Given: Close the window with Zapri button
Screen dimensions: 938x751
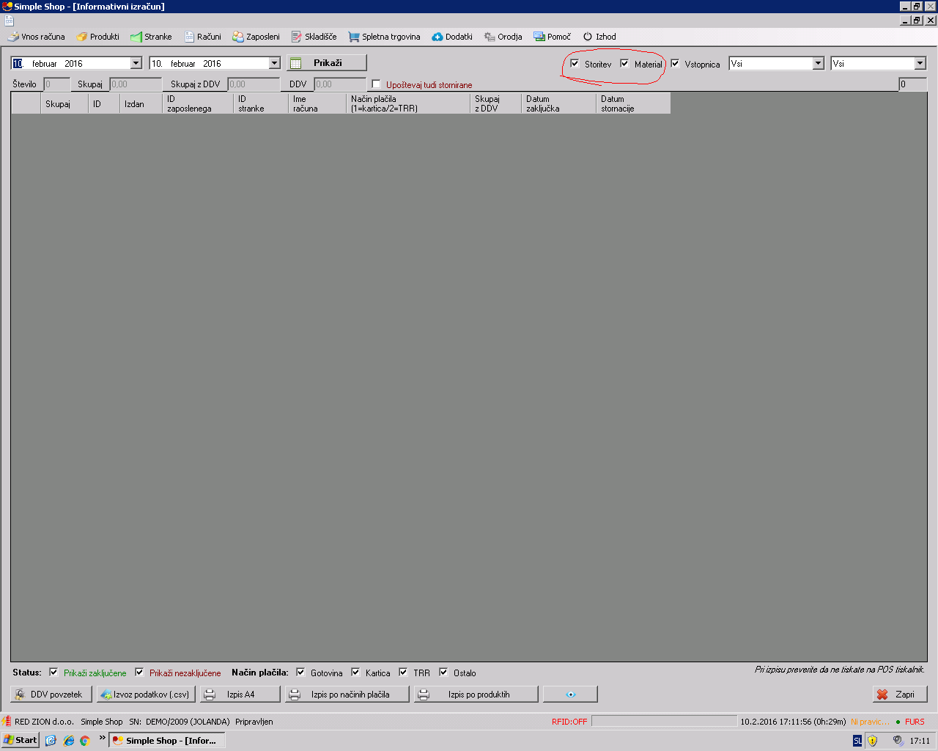Looking at the screenshot, I should pos(899,694).
